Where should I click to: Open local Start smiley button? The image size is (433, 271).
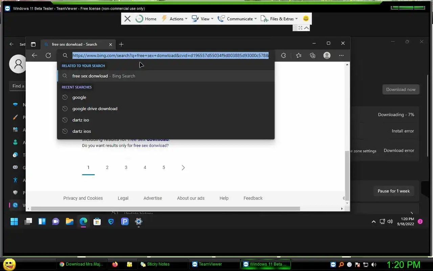pos(9,264)
